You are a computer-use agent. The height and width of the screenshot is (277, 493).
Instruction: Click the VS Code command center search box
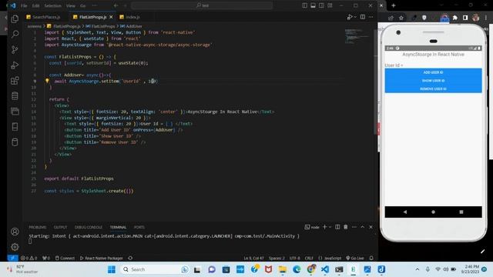click(x=202, y=5)
